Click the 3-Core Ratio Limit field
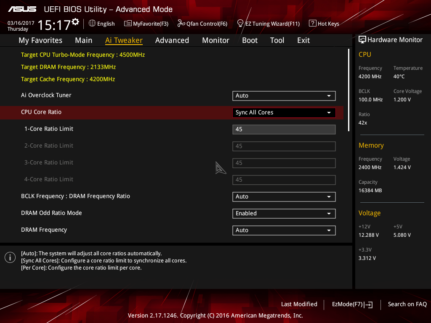The image size is (431, 323). [x=284, y=163]
